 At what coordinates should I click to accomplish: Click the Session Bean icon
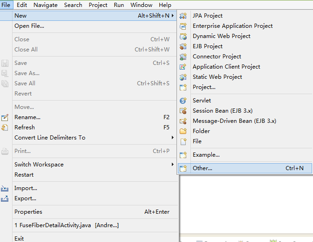coord(183,111)
